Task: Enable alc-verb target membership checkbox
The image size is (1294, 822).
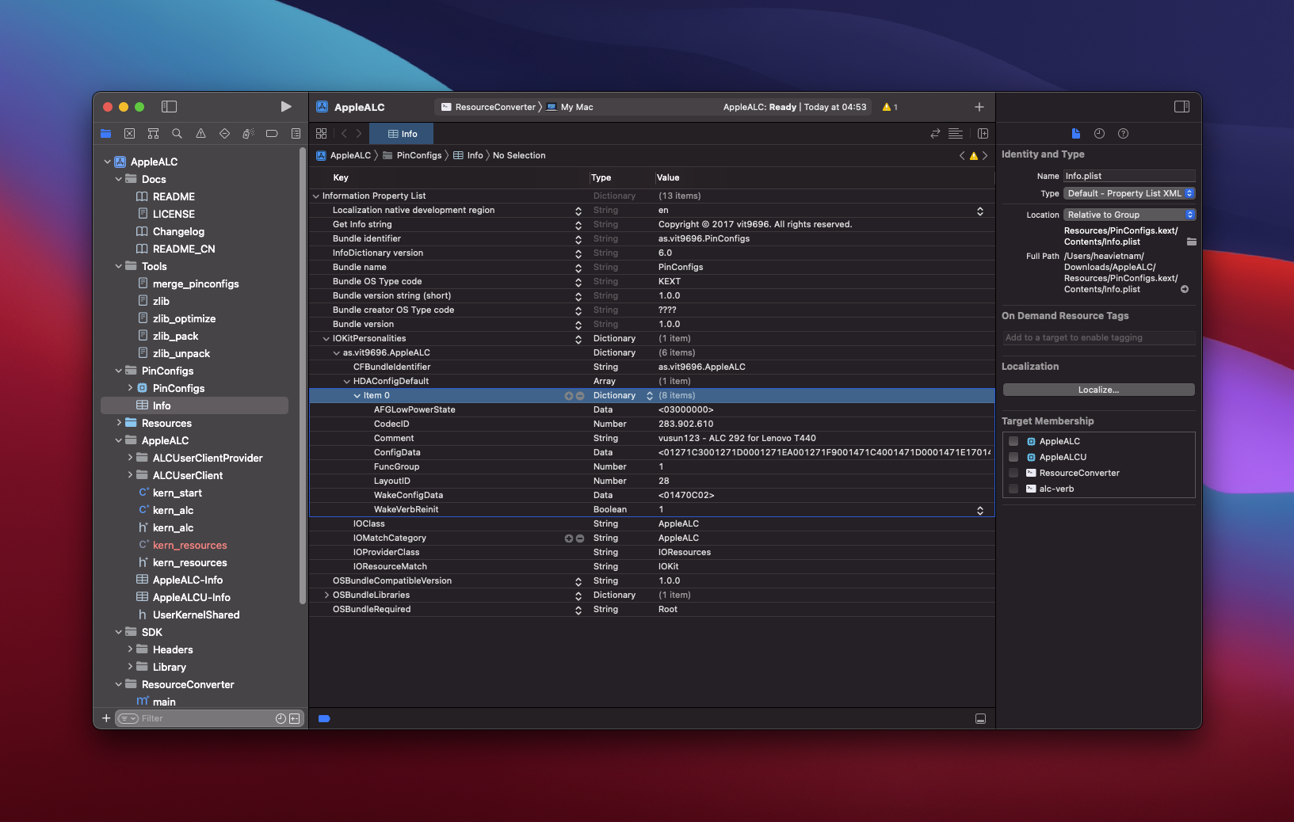Action: 1013,489
